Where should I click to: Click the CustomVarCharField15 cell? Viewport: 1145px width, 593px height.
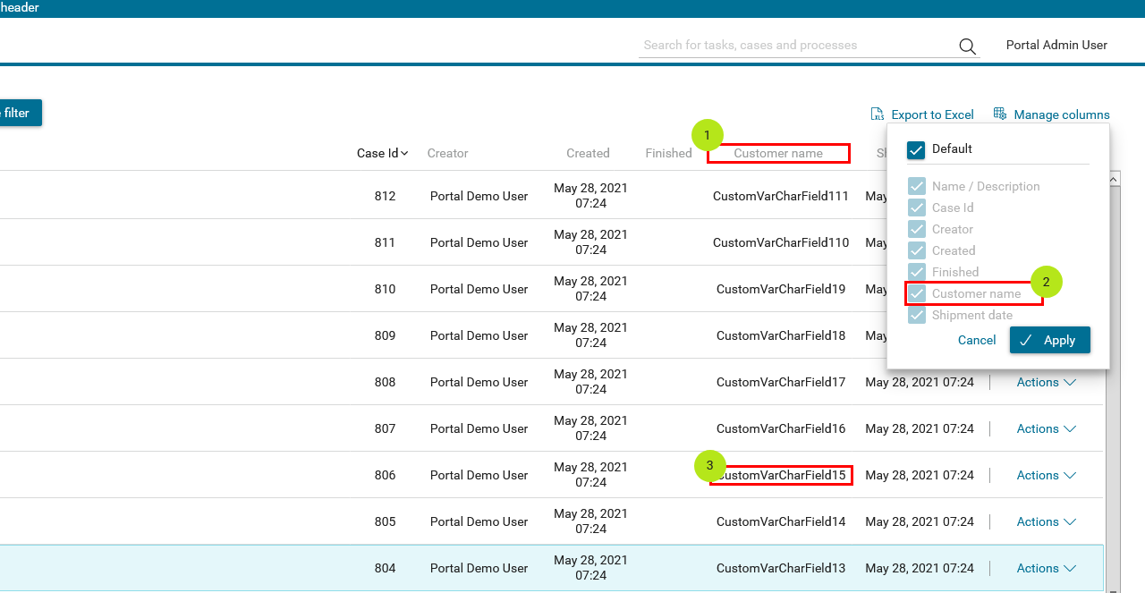[781, 475]
